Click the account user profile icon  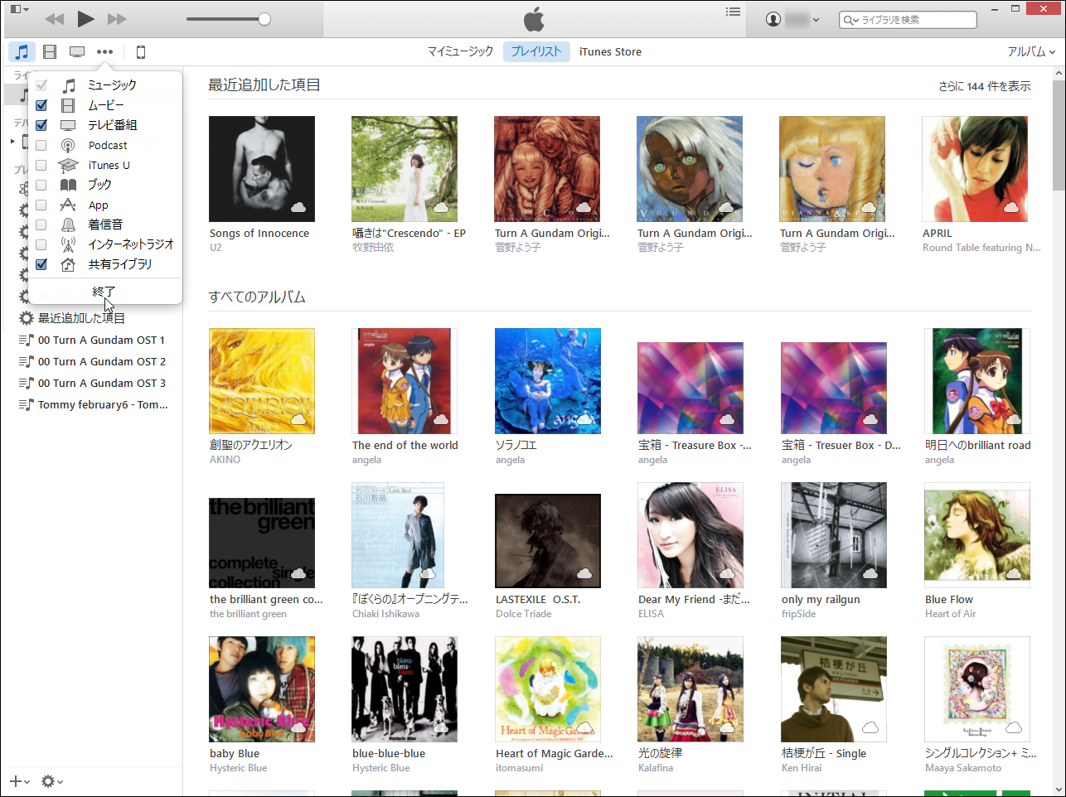(773, 19)
